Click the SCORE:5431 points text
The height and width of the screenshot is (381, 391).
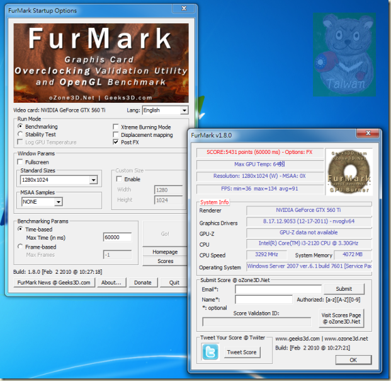(259, 152)
